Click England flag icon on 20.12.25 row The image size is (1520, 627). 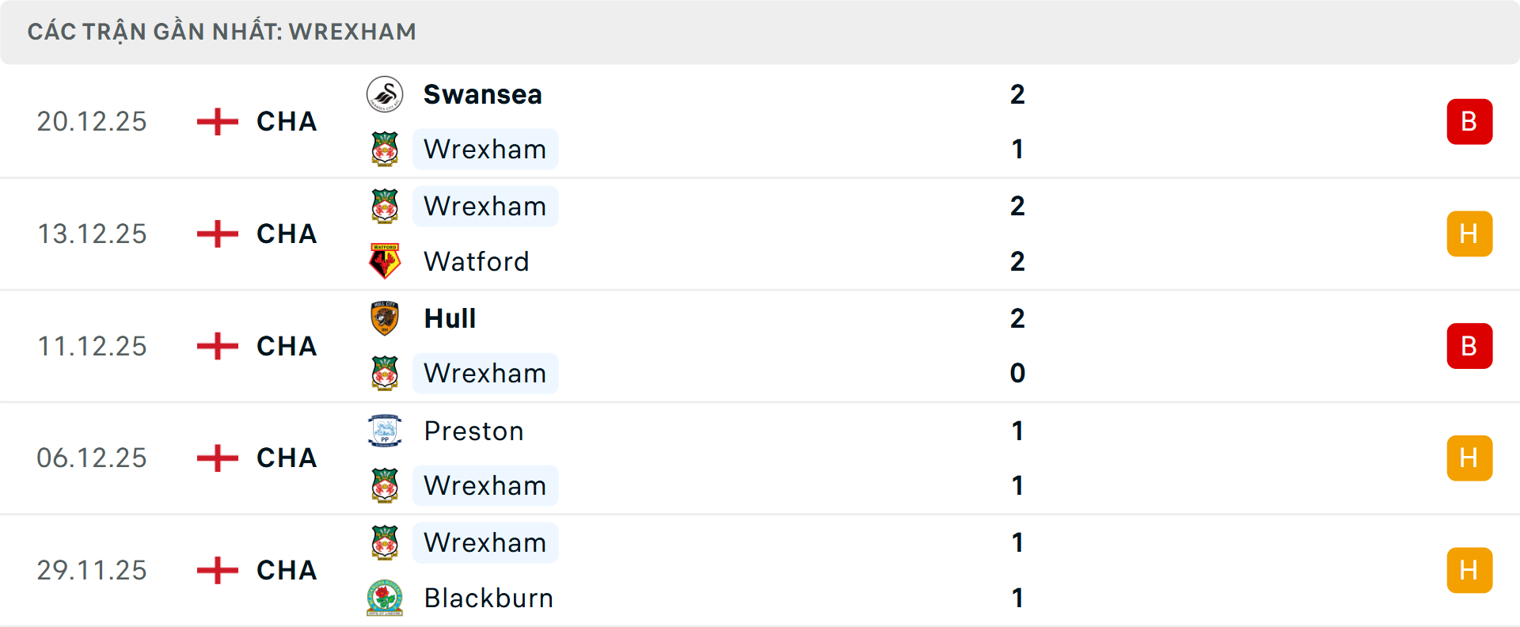coord(218,122)
